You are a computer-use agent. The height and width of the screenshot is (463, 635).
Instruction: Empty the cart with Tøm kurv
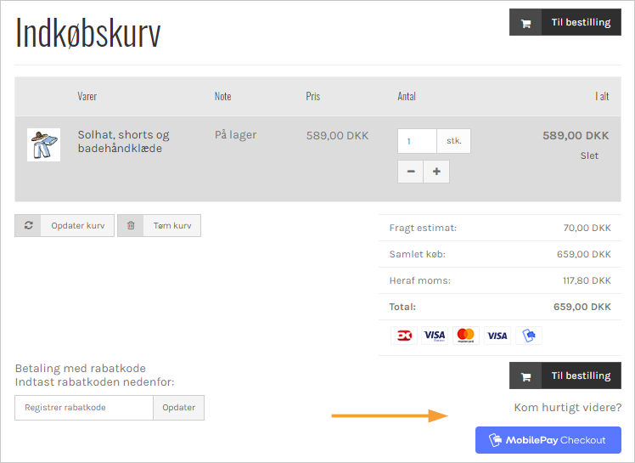click(171, 226)
